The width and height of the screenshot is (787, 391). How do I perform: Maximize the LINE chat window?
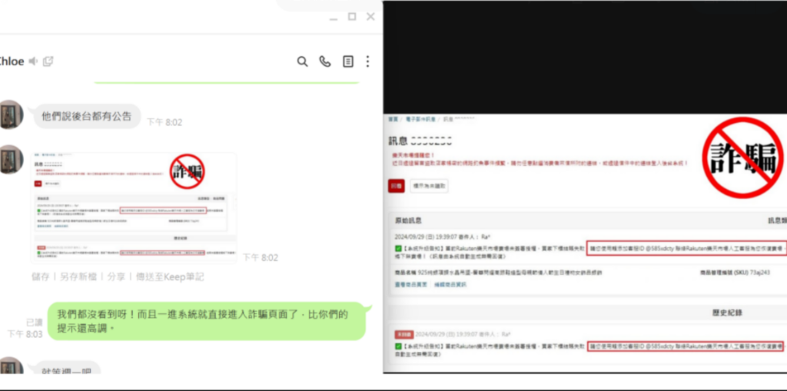[x=352, y=16]
